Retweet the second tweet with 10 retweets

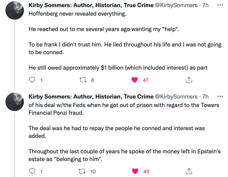pos(83,171)
